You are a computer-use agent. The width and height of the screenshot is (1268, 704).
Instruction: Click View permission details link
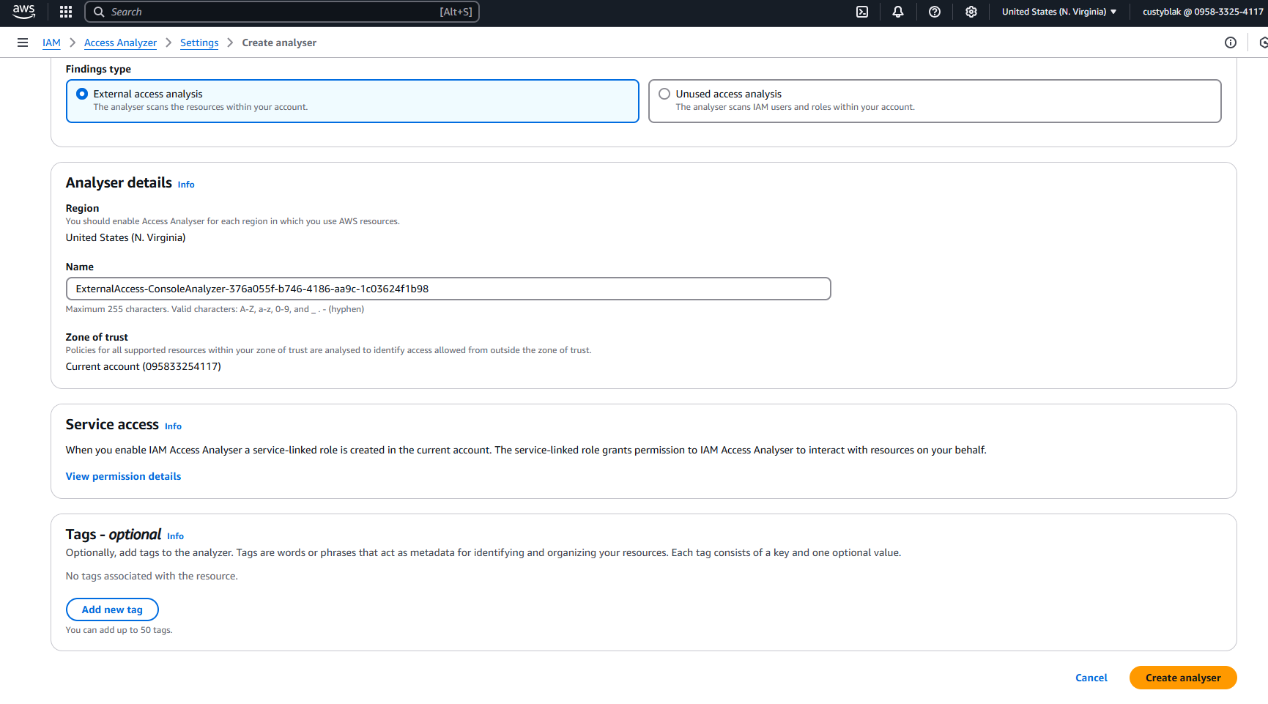(x=123, y=476)
